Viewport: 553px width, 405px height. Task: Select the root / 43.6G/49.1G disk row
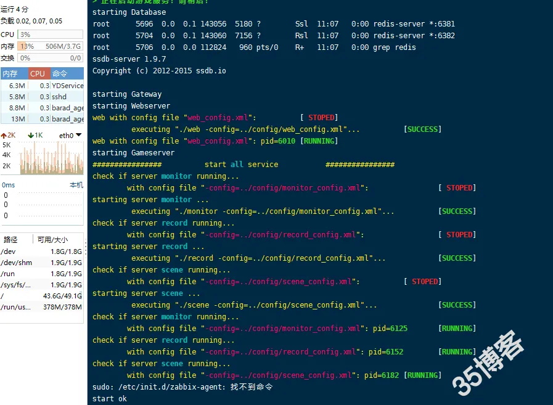(42, 296)
